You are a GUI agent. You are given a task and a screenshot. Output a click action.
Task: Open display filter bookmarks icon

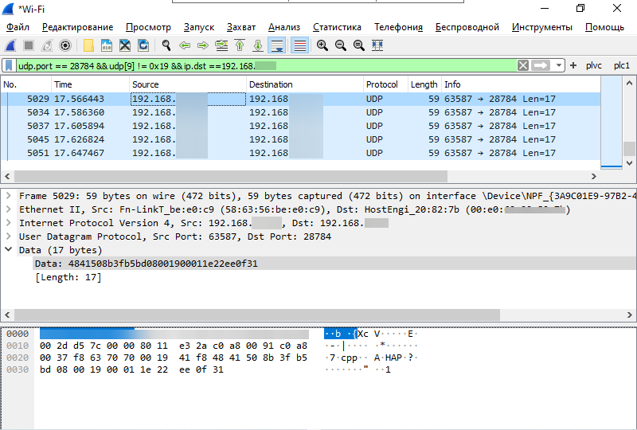click(9, 65)
